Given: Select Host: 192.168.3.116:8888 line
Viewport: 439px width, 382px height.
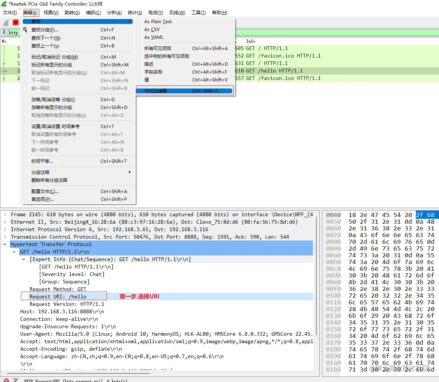Looking at the screenshot, I should pyautogui.click(x=62, y=311).
